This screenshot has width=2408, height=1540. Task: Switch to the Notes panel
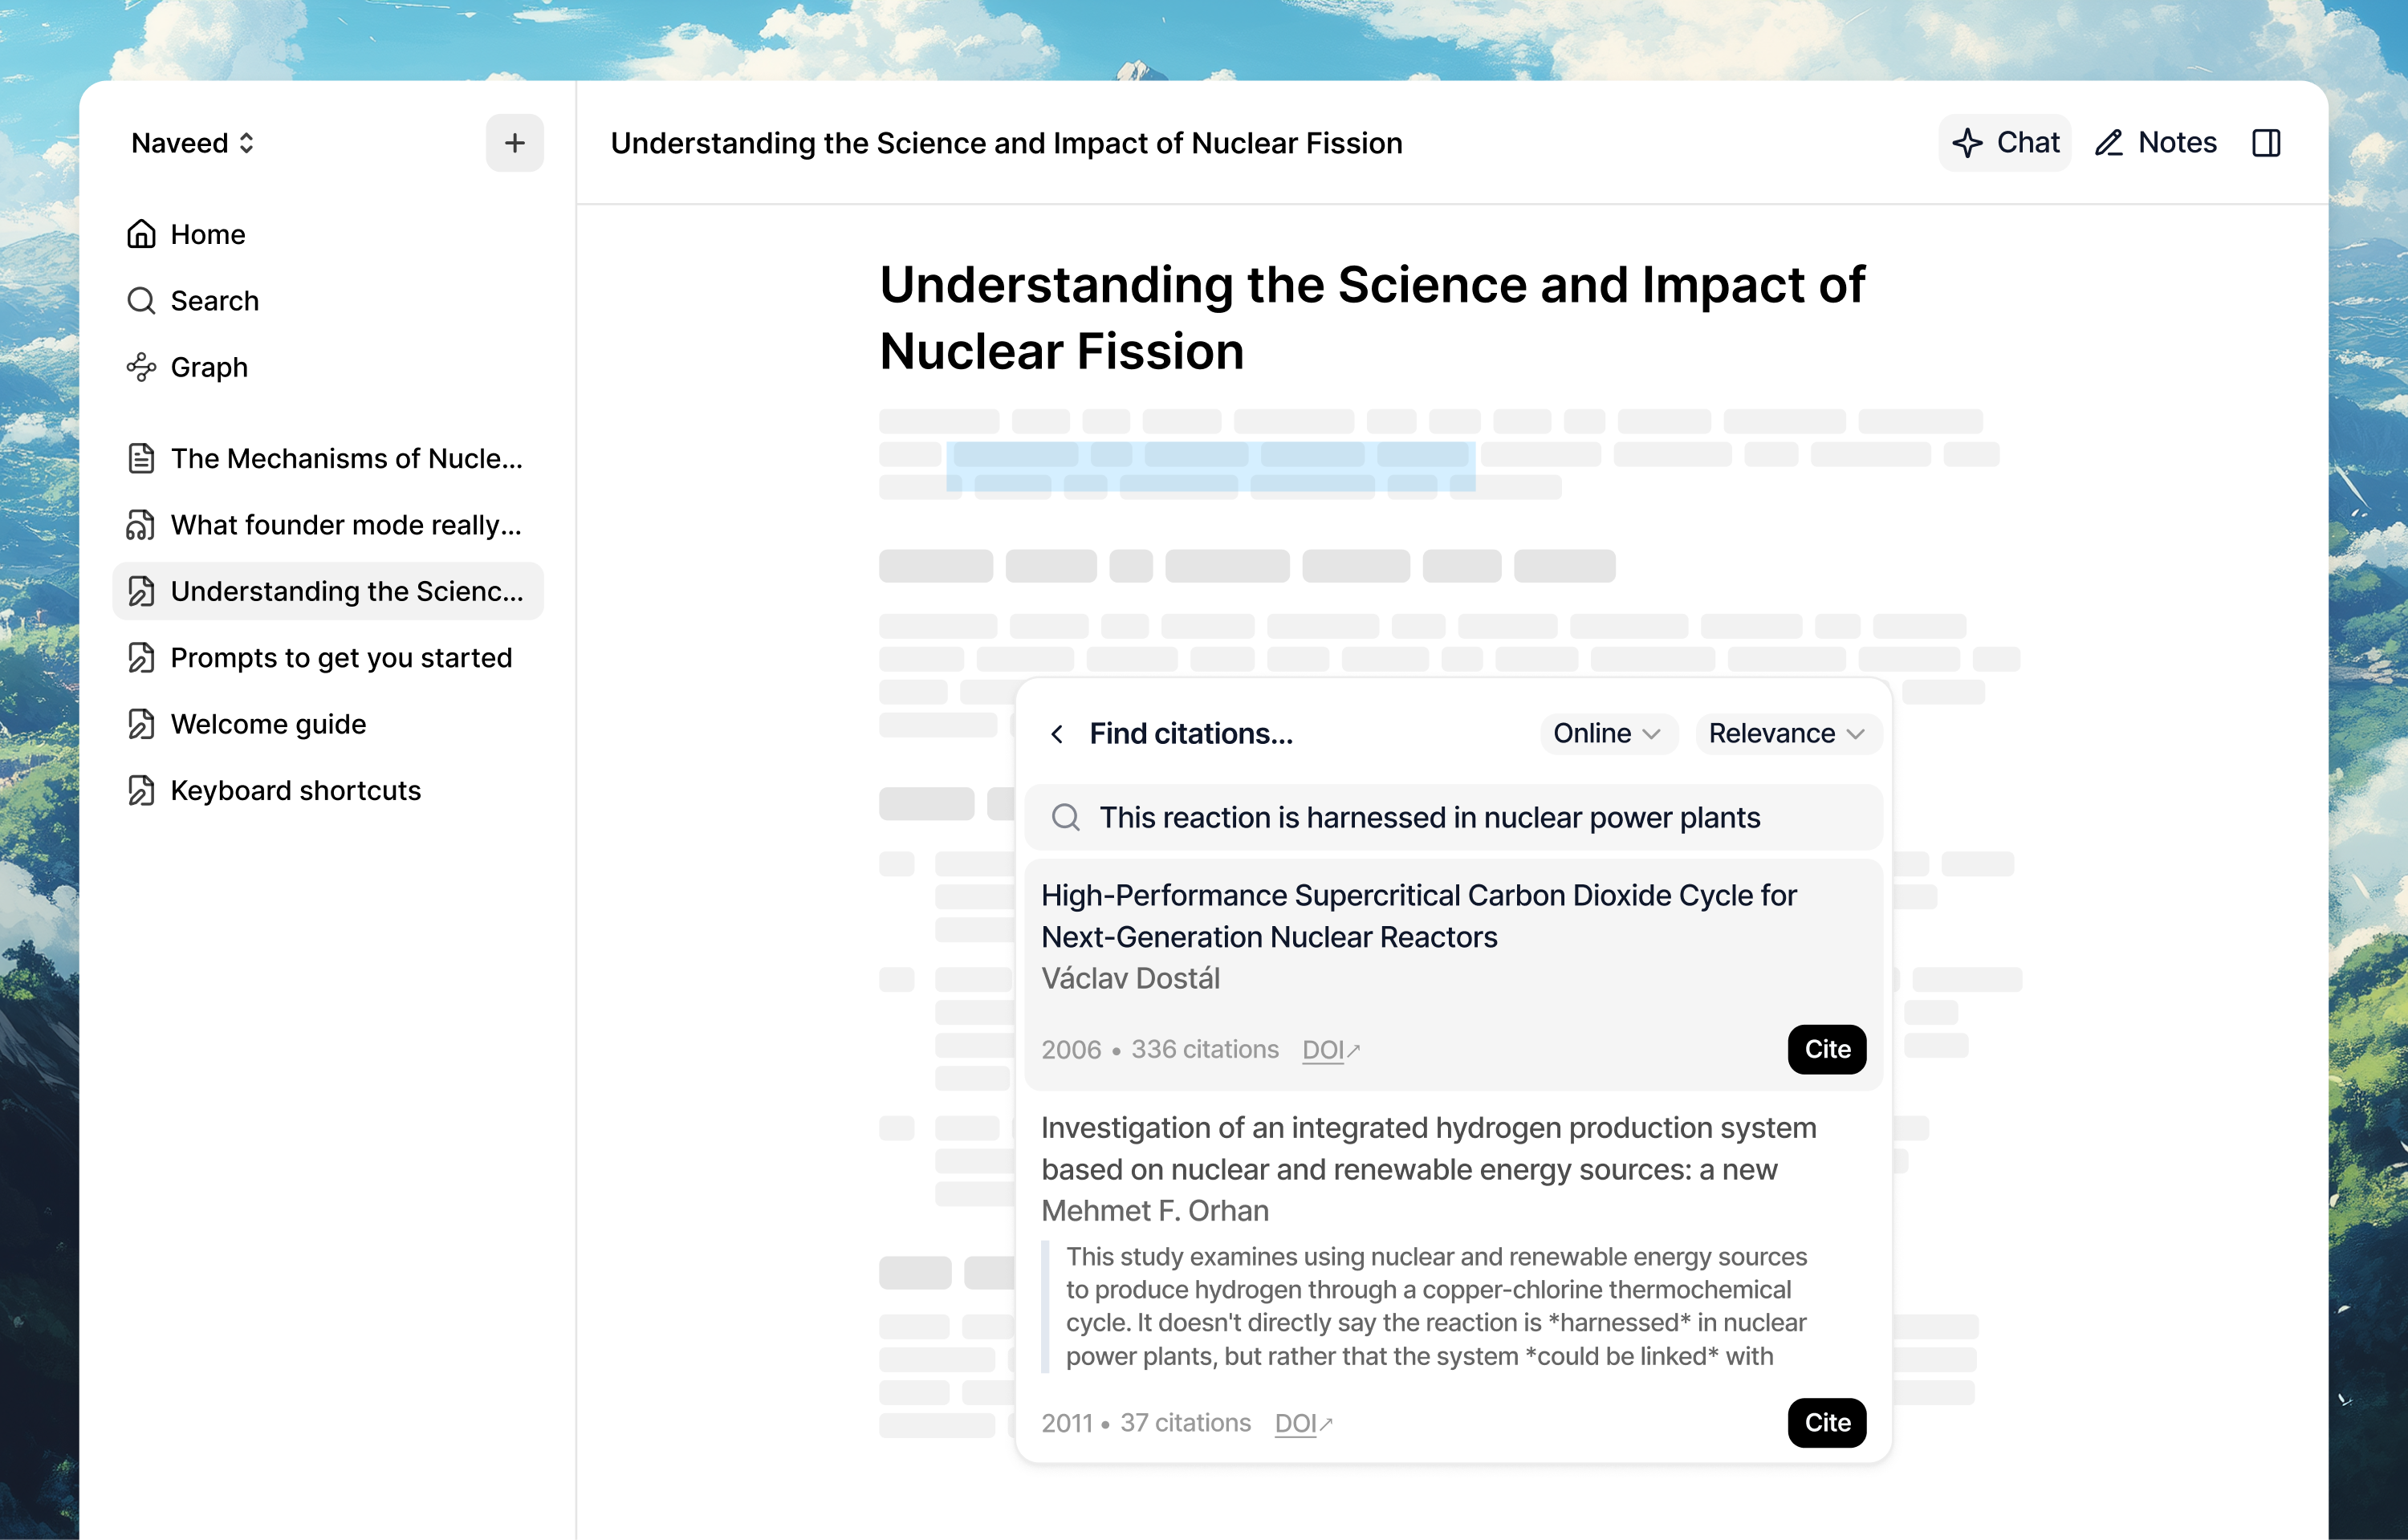pyautogui.click(x=2156, y=143)
